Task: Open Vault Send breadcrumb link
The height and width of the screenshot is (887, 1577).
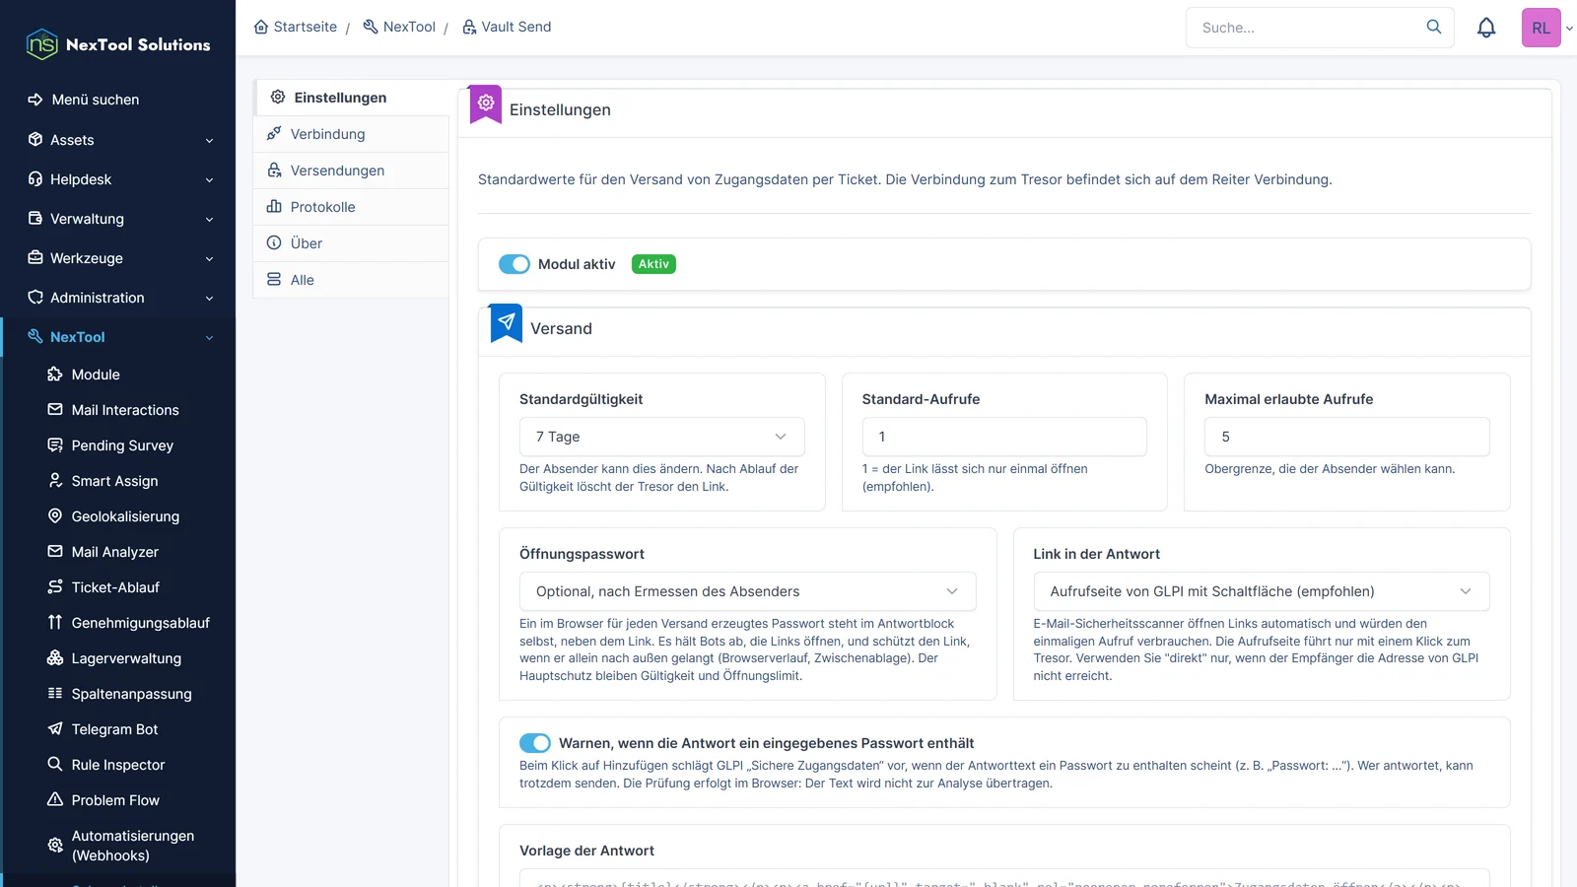Action: pyautogui.click(x=507, y=27)
